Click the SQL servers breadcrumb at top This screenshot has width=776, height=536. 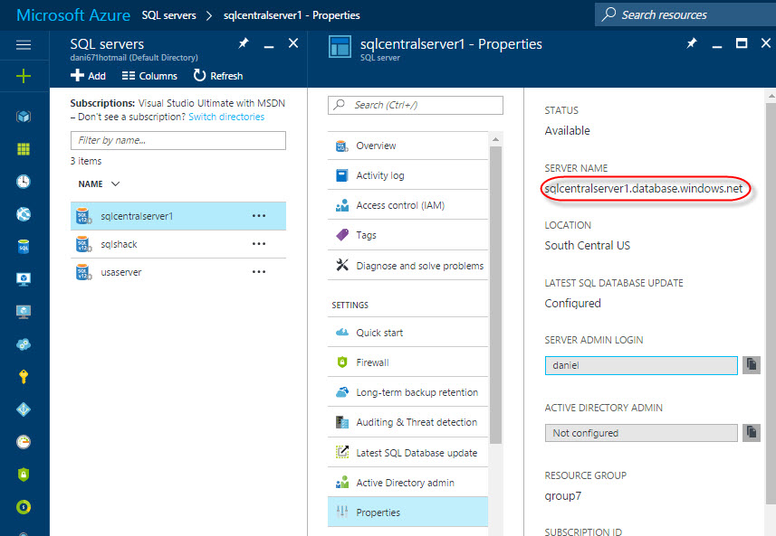tap(169, 15)
